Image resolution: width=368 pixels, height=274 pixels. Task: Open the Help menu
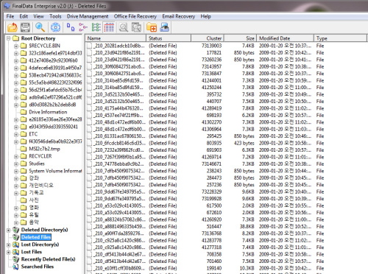point(205,16)
